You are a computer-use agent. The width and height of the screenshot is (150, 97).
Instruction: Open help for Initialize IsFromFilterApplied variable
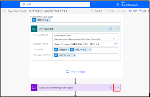tap(110, 87)
